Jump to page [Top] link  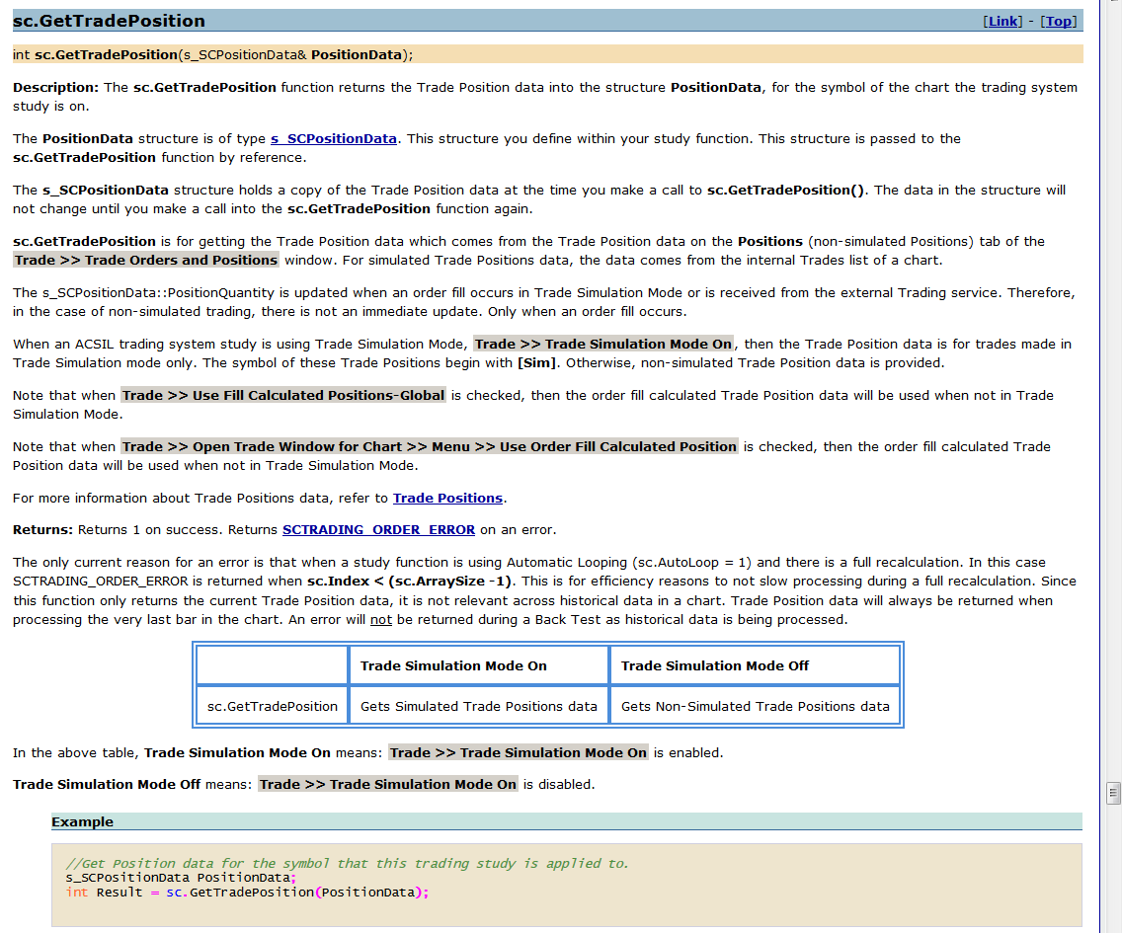(1059, 22)
